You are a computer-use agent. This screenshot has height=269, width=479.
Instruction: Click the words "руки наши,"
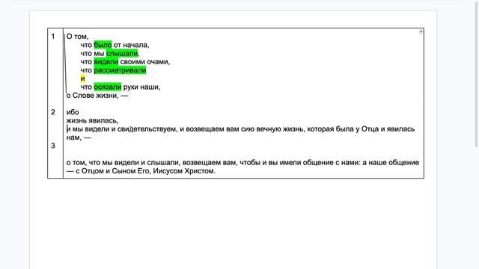[x=141, y=87]
